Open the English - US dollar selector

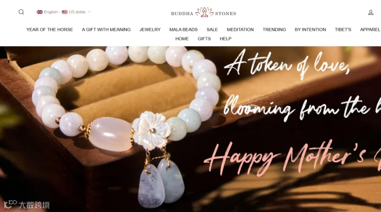pyautogui.click(x=63, y=12)
